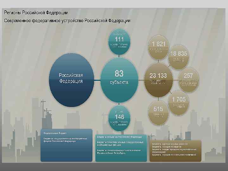Image resolution: width=228 pixels, height=171 pixels.
Task: Click the tan circle showing 1 821
Action: (159, 47)
